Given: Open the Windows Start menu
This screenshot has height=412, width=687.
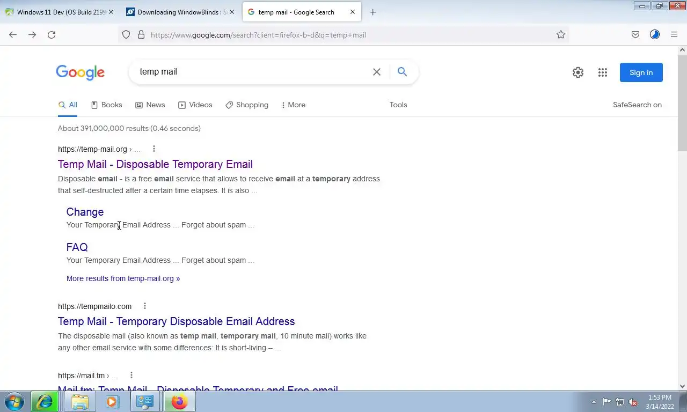Looking at the screenshot, I should point(14,401).
